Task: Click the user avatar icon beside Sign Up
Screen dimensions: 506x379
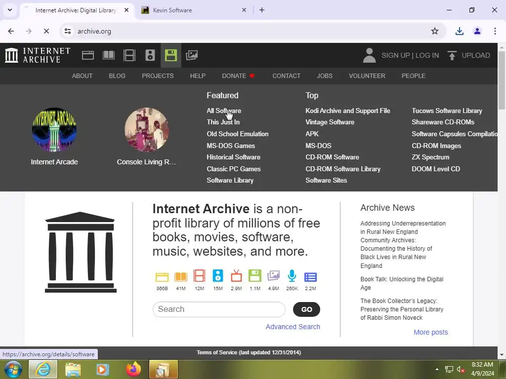Action: tap(369, 55)
